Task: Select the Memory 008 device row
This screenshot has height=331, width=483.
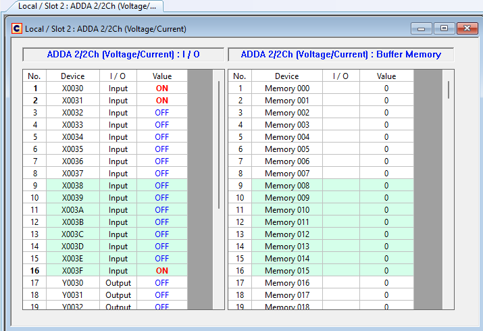Action: click(x=286, y=186)
